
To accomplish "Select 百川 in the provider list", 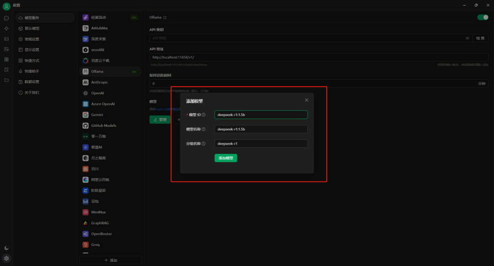I will [110, 169].
